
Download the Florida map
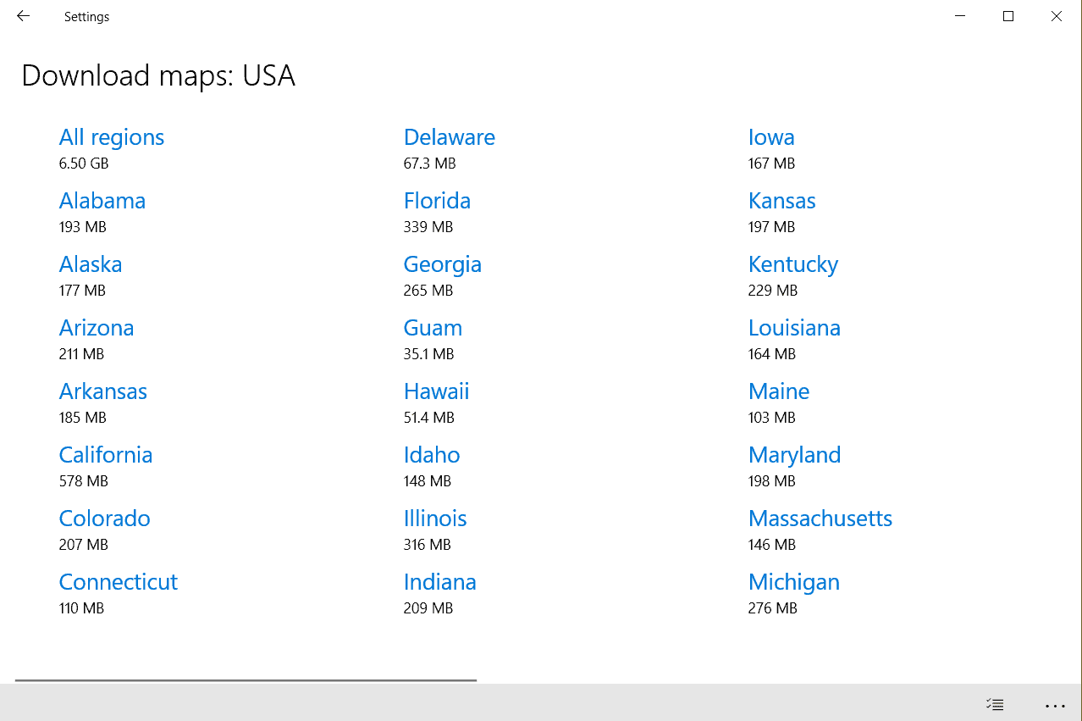[x=437, y=201]
